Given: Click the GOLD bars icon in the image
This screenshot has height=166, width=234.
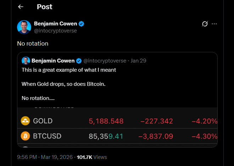Looking at the screenshot, I should click(26, 121).
